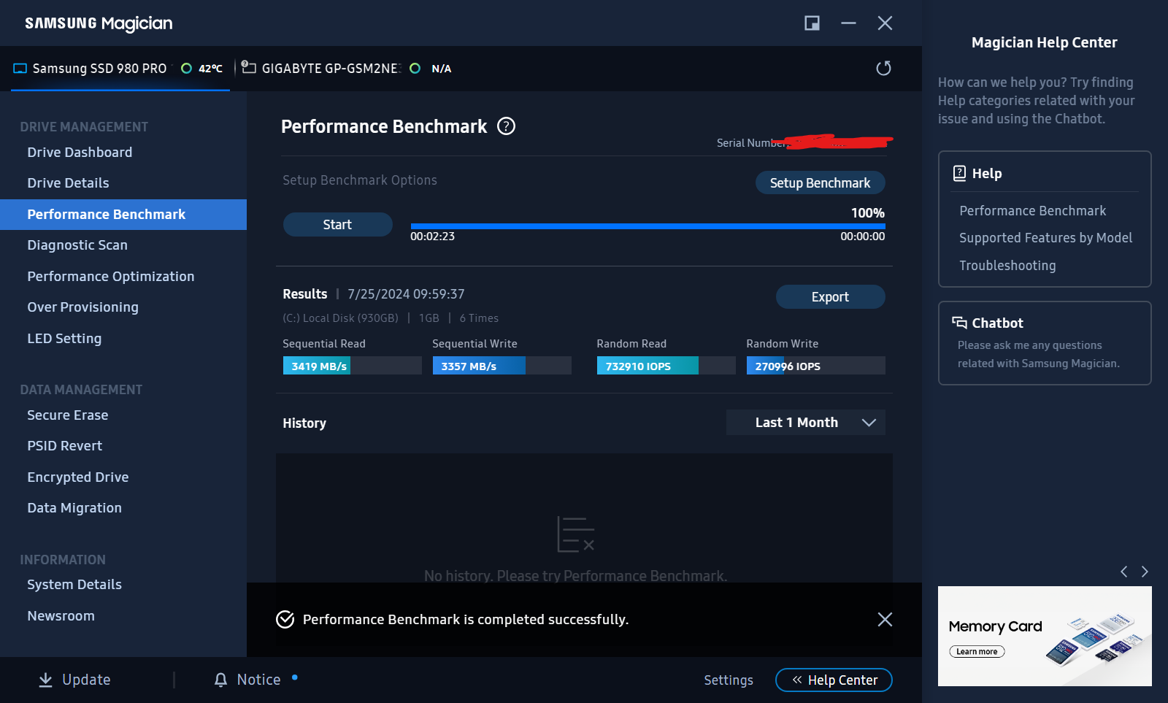Open the Last 1 Month history dropdown

coord(806,423)
